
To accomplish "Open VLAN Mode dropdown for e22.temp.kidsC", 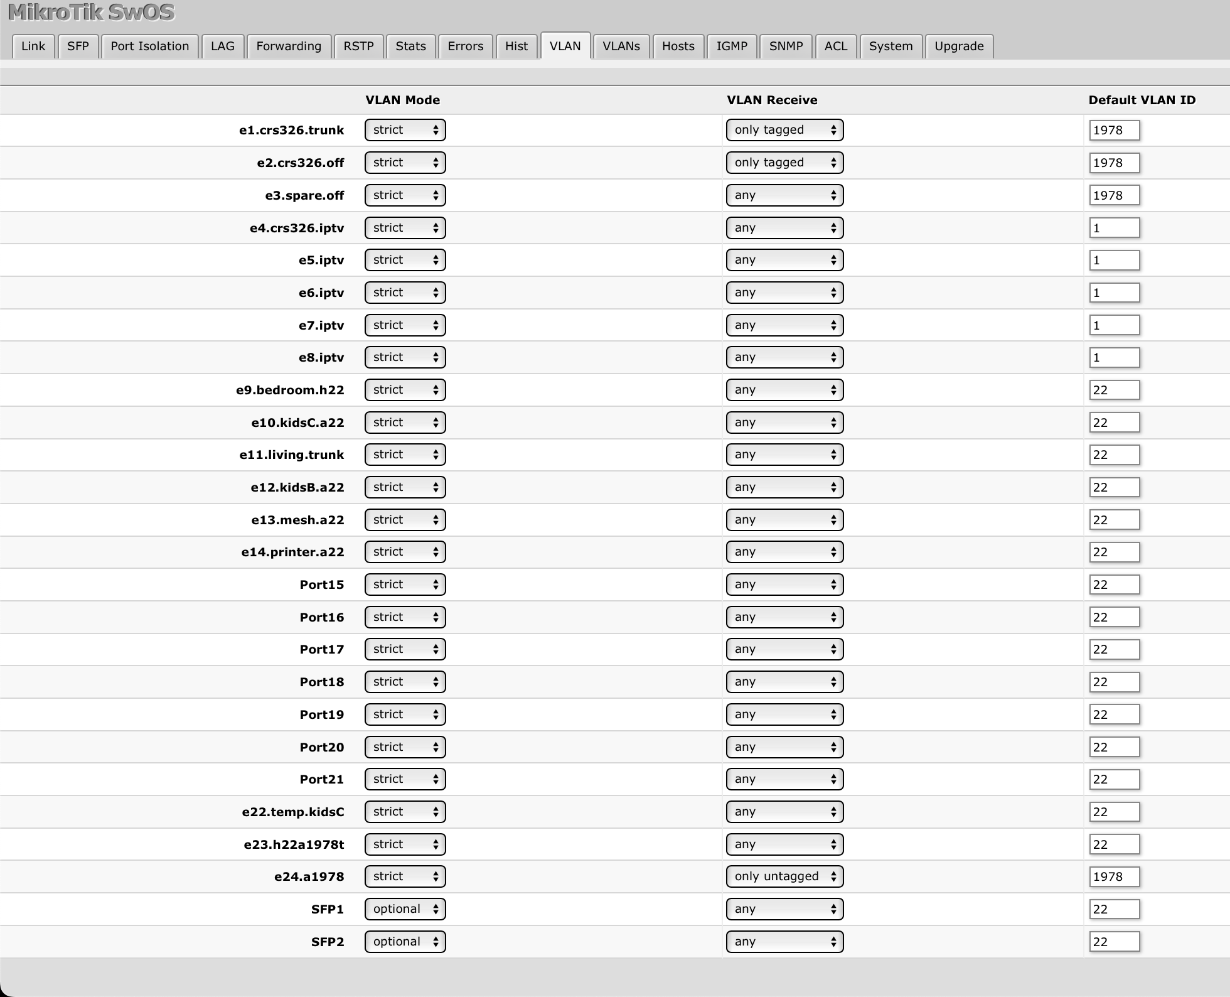I will [405, 812].
